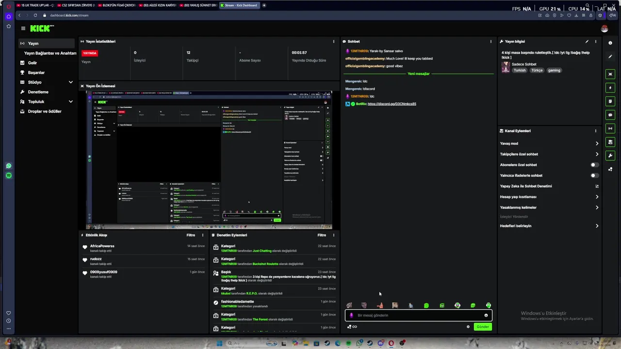The image size is (621, 349).
Task: Click the Turkish tag chip
Action: (520, 70)
